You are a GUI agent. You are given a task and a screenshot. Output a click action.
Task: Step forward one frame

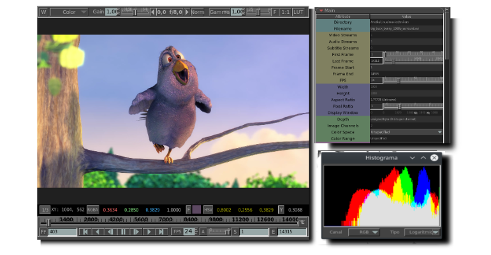[x=136, y=232]
